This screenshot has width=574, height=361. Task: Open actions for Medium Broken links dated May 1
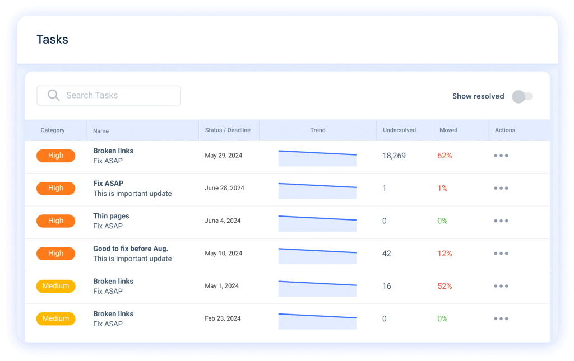501,286
